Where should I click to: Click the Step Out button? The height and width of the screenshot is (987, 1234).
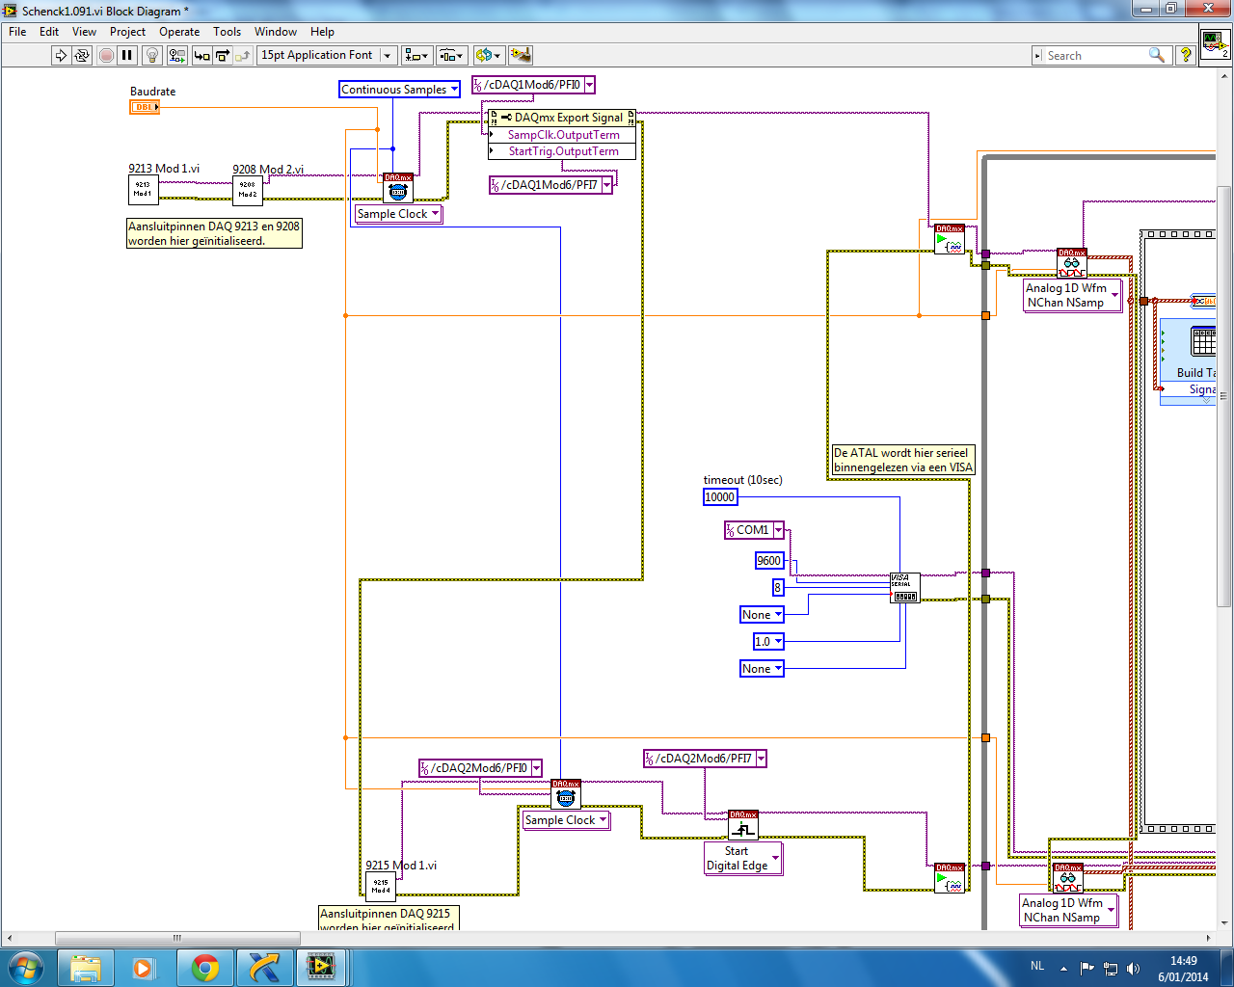pos(243,56)
